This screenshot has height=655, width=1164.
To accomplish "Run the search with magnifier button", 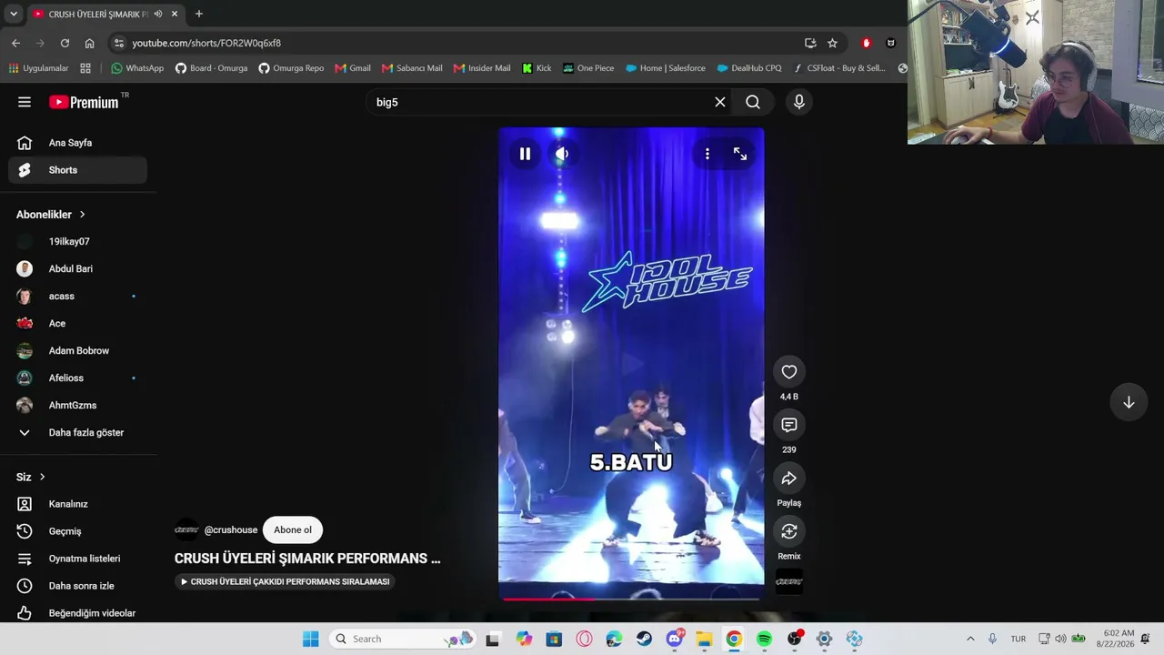I will point(753,102).
